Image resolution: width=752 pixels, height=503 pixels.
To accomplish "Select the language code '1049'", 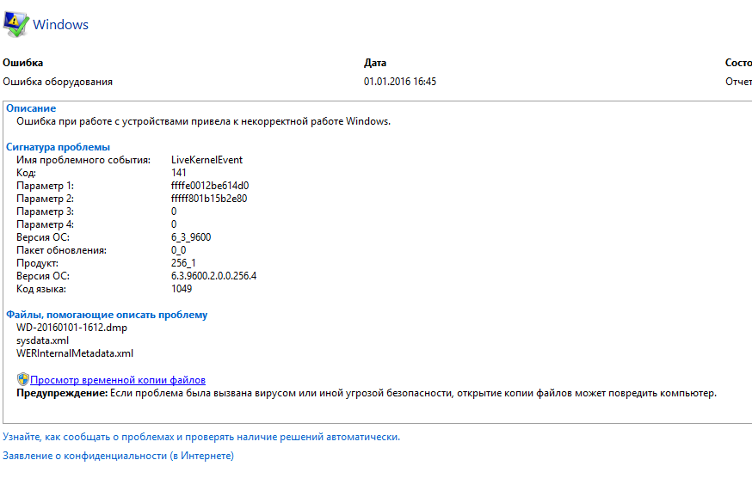I will coord(182,289).
